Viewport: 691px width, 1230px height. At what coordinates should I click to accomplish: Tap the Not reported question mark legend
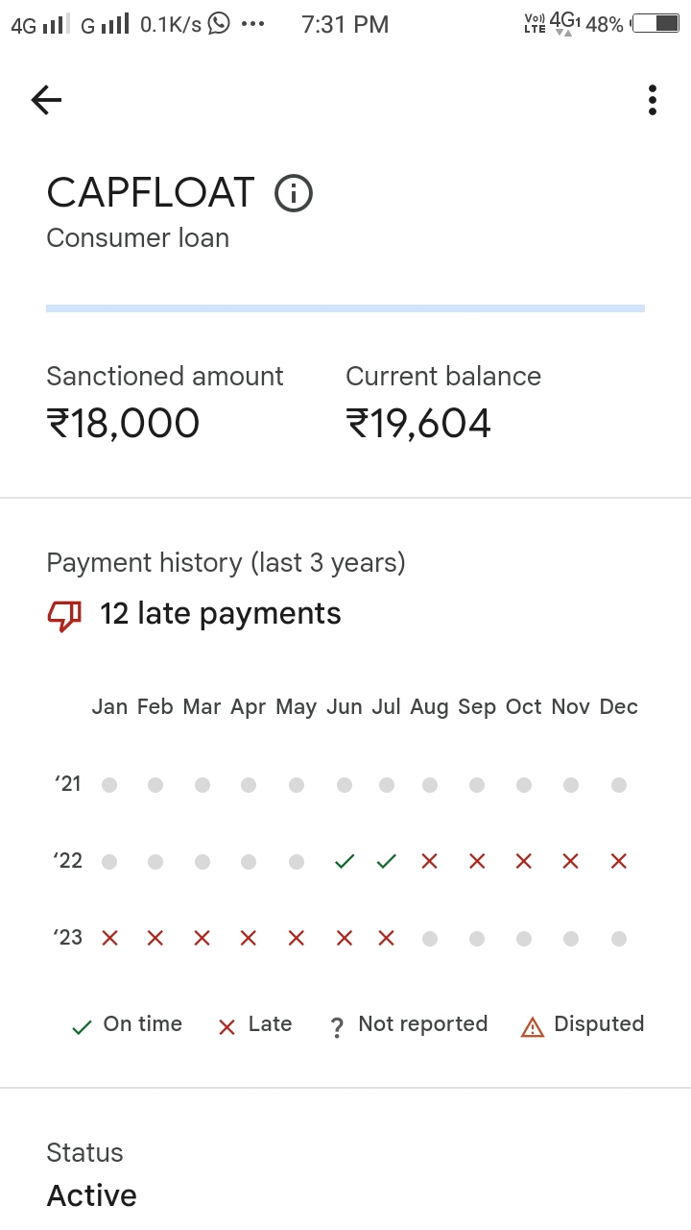tap(337, 1027)
